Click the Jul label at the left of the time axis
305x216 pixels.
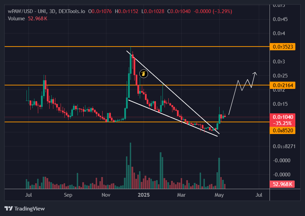[28, 195]
